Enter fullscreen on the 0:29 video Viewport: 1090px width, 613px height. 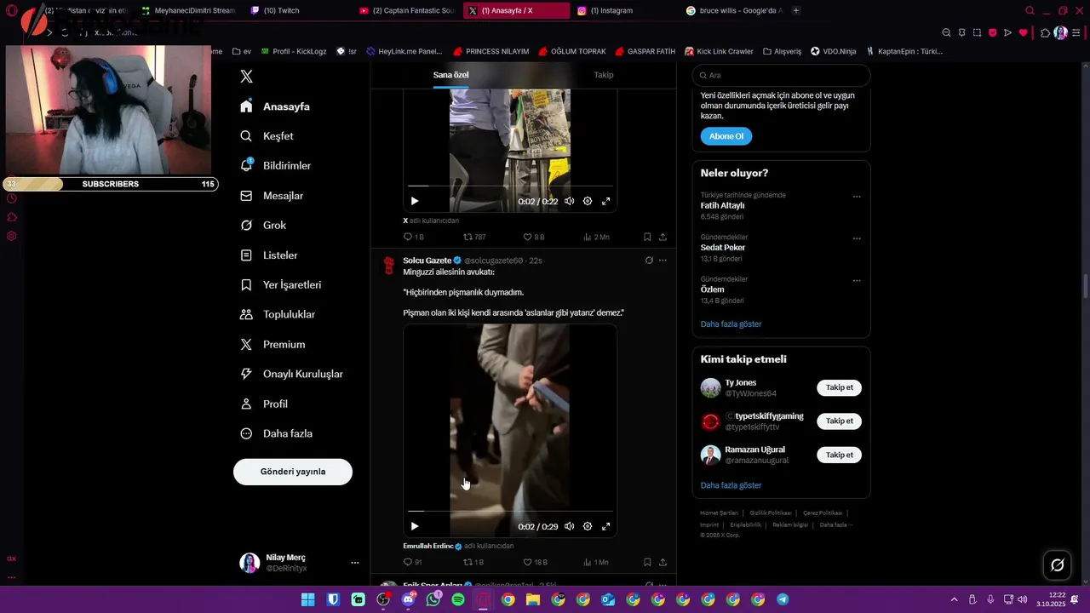click(606, 526)
